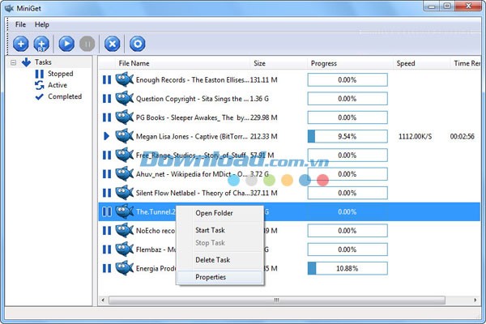This screenshot has width=486, height=324.
Task: Select Delete Task from the context menu
Action: click(x=212, y=260)
